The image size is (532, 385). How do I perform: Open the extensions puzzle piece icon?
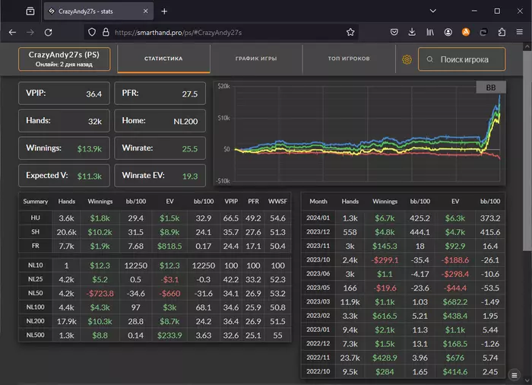(x=502, y=33)
